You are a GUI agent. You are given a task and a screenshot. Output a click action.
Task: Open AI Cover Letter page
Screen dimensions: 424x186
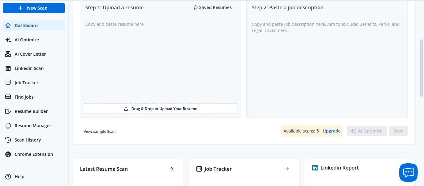[x=34, y=54]
